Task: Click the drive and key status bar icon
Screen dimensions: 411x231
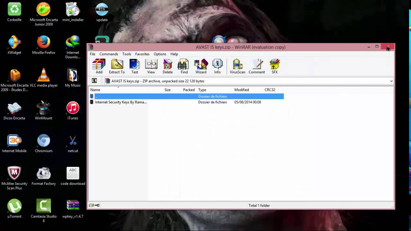Action: [94, 205]
